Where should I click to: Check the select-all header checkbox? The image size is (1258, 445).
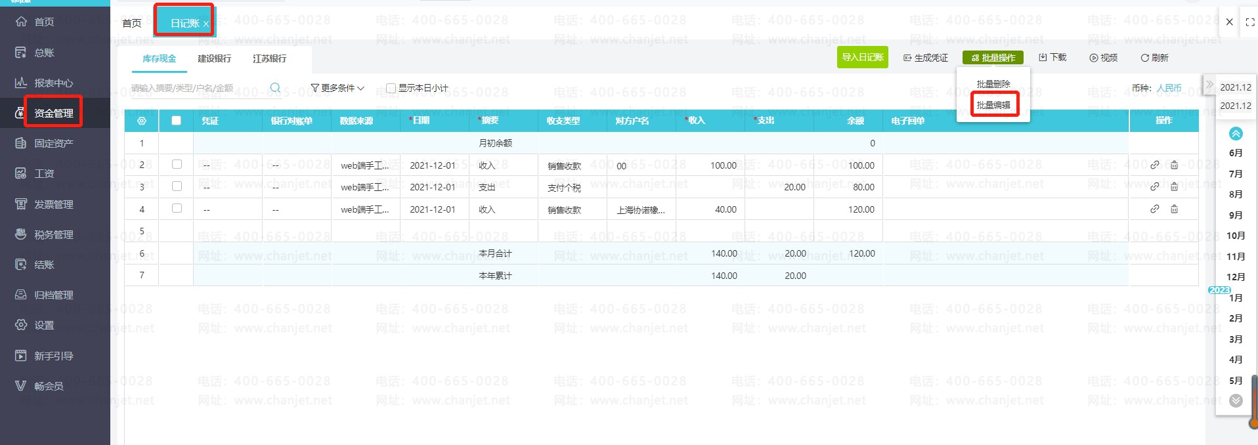coord(176,121)
